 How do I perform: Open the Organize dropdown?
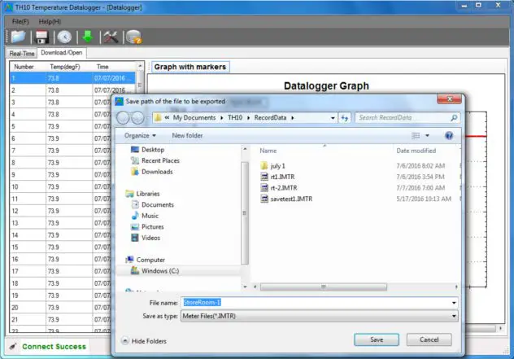(140, 135)
